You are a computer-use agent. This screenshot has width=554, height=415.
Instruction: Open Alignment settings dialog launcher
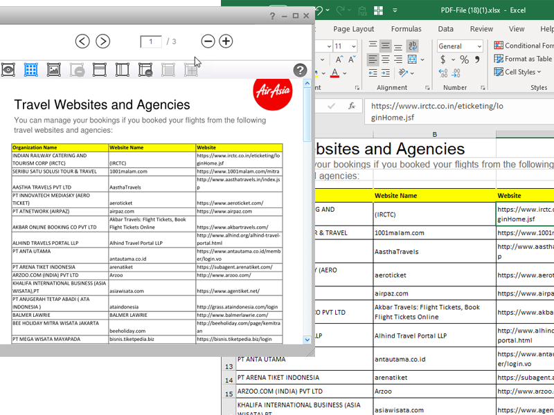427,88
